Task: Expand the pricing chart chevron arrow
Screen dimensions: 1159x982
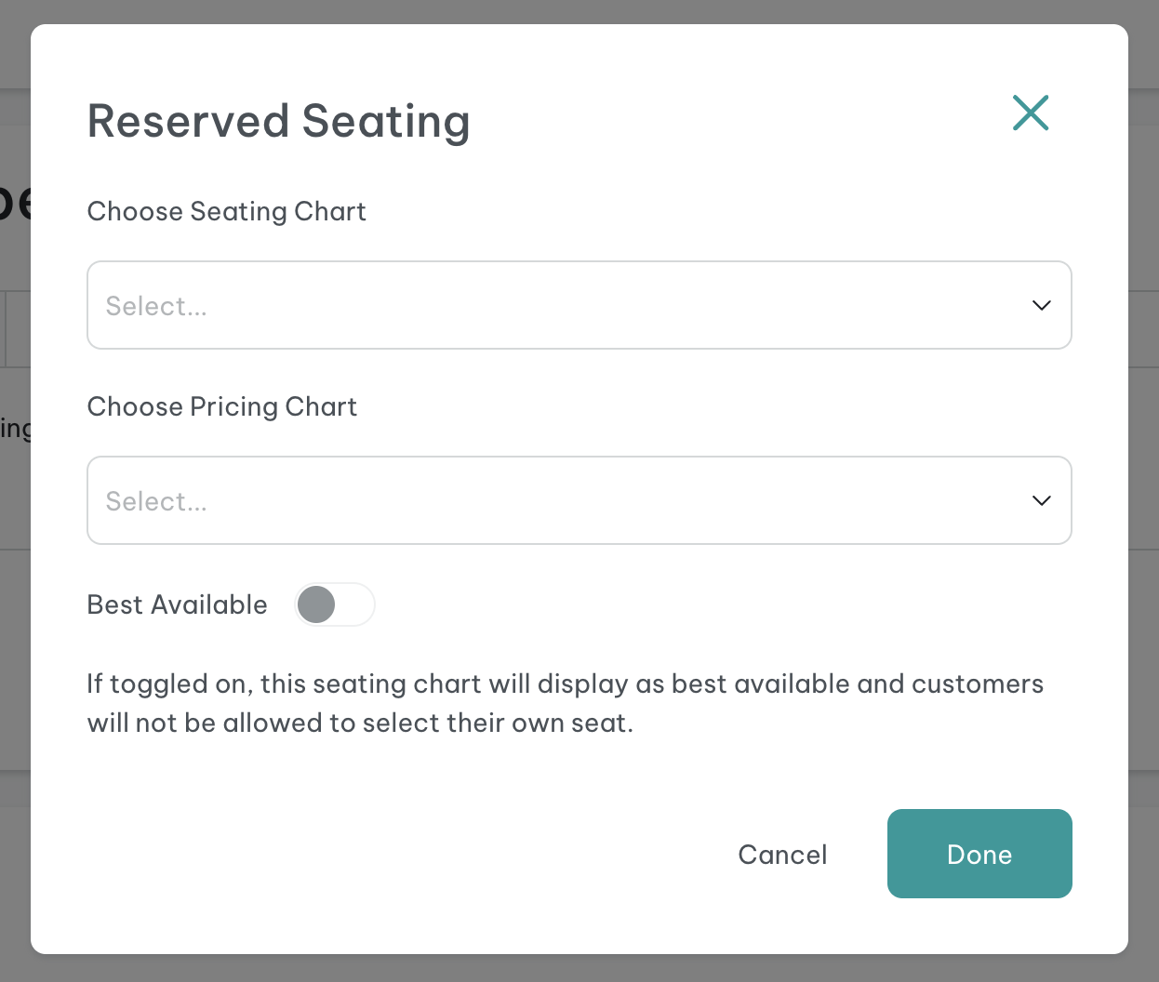Action: point(1042,500)
